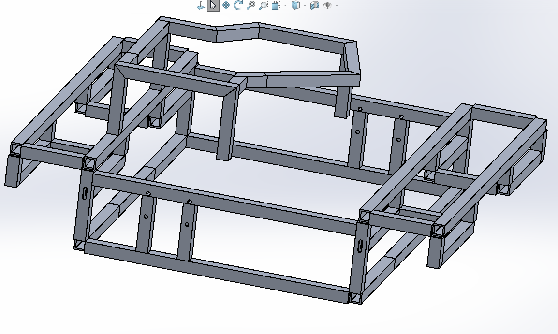The height and width of the screenshot is (334, 558).
Task: Expand the View Orientation dropdown arrow
Action: (x=285, y=6)
